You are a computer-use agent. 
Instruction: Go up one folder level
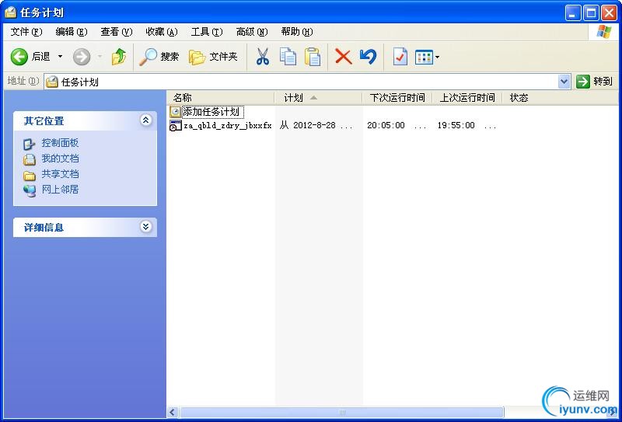(119, 57)
